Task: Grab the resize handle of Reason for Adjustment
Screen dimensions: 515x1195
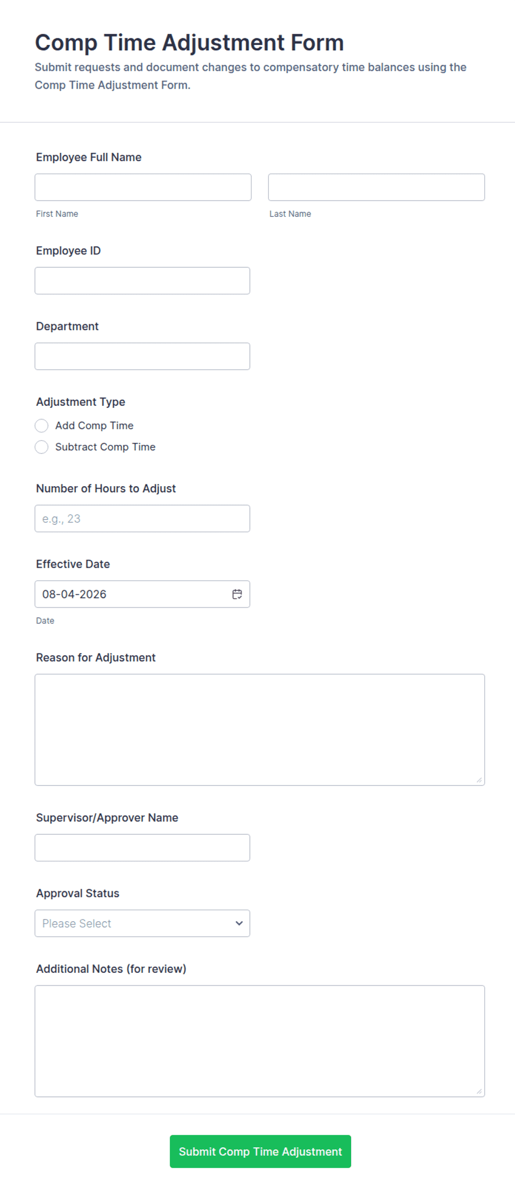Action: 479,780
